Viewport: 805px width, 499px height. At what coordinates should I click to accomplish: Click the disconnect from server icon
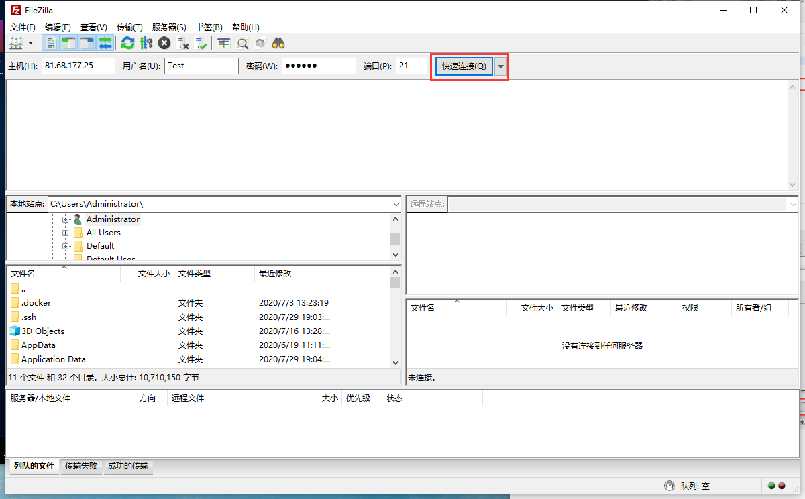[183, 43]
